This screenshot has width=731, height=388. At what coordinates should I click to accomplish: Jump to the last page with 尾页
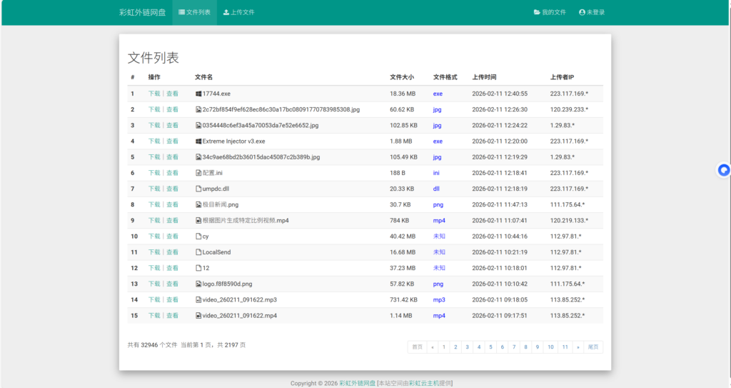coord(593,347)
